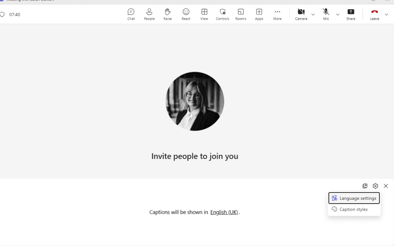Show the People list
394x246 pixels.
(149, 14)
